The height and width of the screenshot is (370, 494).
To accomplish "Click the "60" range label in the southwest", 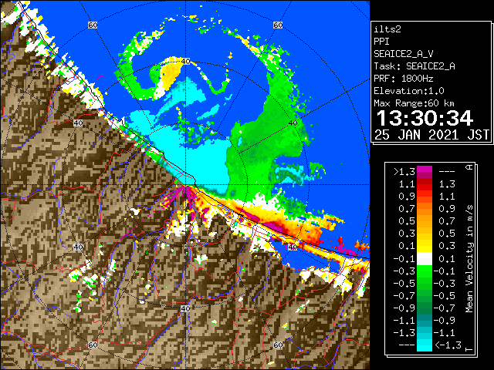I will pyautogui.click(x=93, y=345).
